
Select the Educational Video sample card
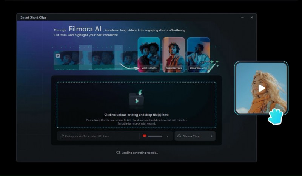pos(198,55)
